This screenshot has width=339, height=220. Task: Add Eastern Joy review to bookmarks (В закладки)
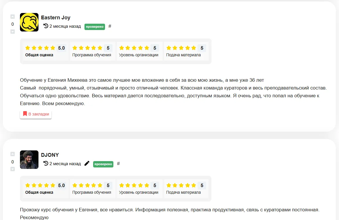(36, 114)
